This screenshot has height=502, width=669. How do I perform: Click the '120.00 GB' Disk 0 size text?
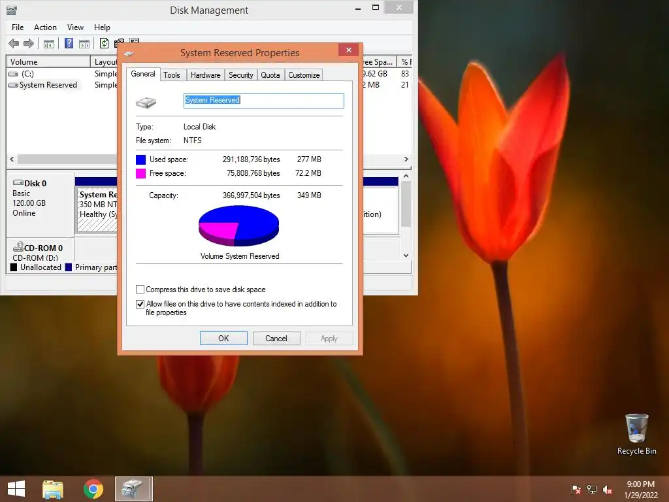[x=29, y=203]
